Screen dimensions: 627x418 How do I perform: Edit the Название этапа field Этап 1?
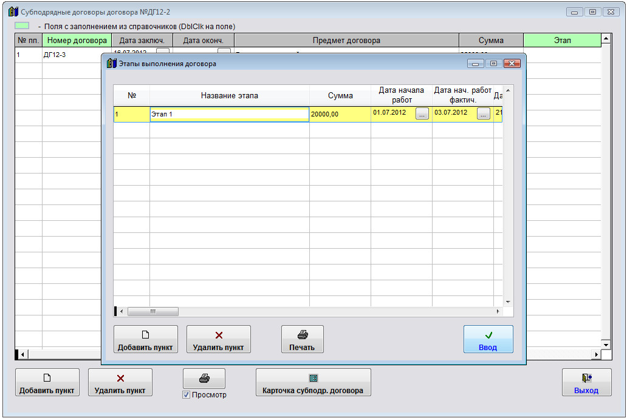229,114
